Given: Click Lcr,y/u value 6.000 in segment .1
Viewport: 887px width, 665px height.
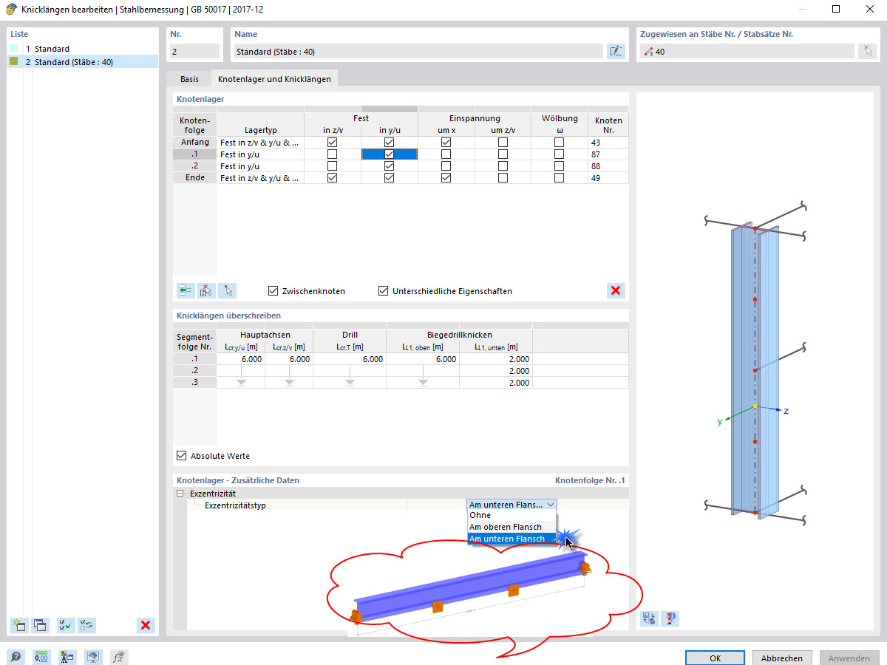Looking at the screenshot, I should pyautogui.click(x=241, y=359).
